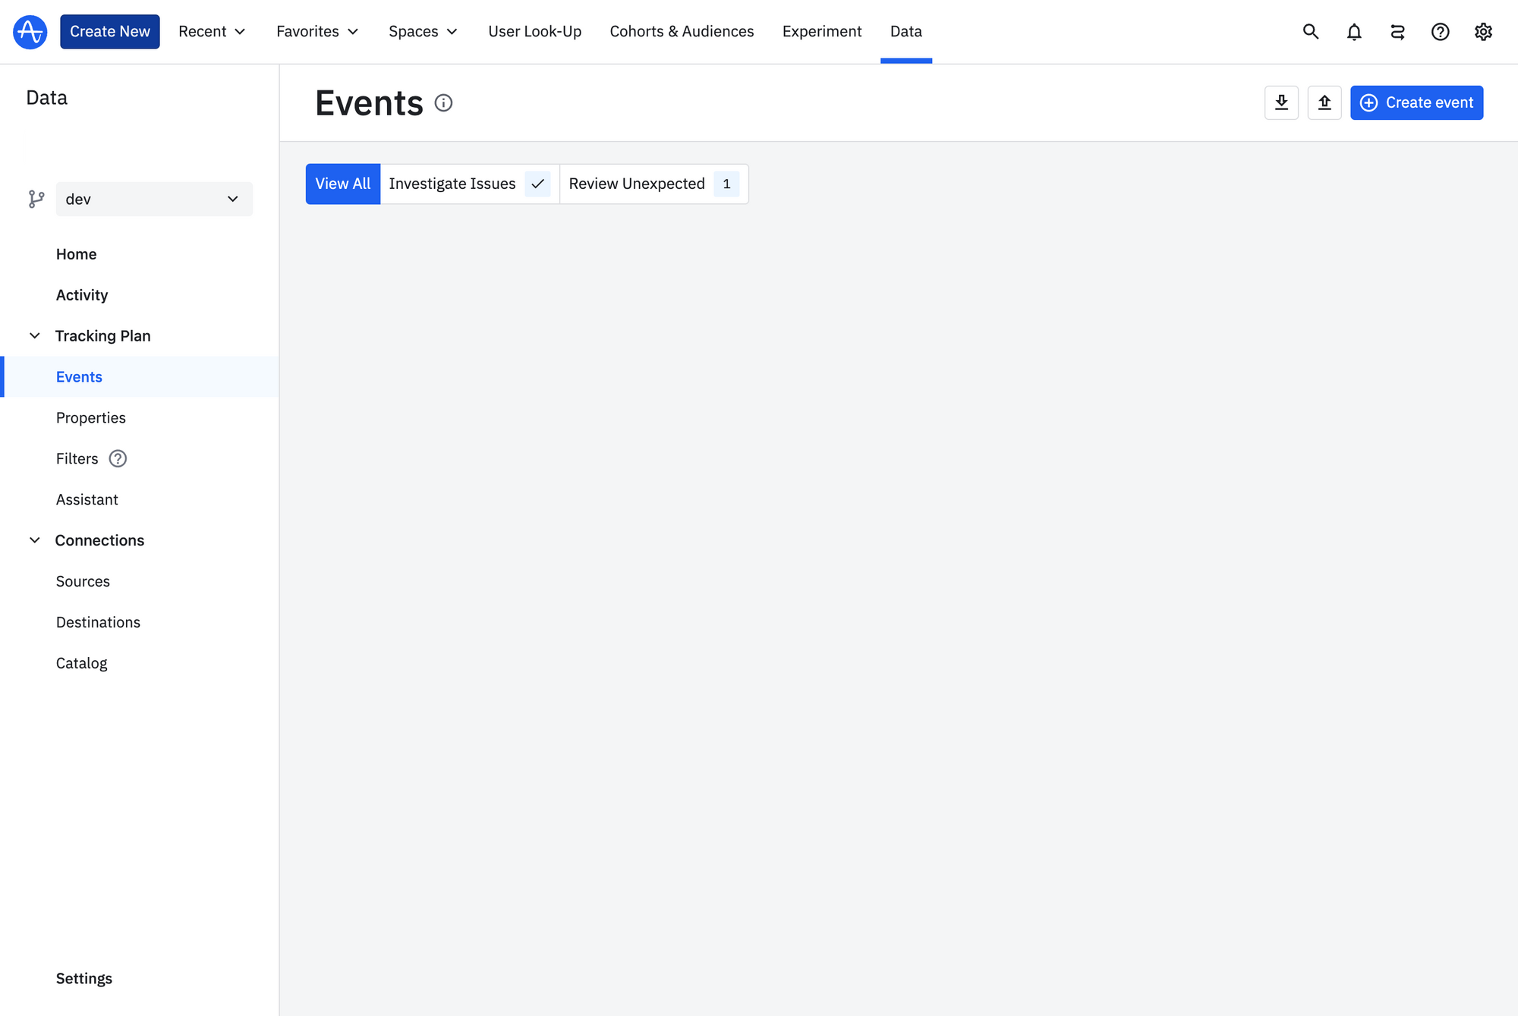Collapse the Connections section

(x=35, y=540)
